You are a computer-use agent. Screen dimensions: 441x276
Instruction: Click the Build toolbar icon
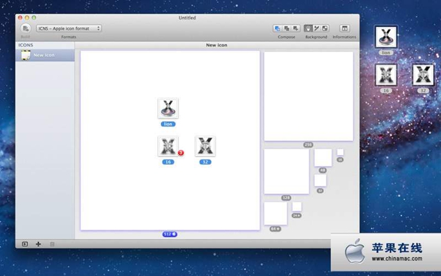pyautogui.click(x=26, y=28)
